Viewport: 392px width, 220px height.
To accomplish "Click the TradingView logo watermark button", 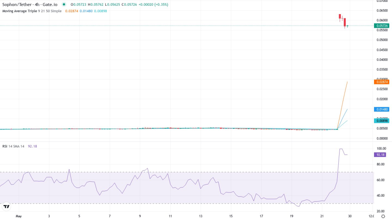I will 6,207.
